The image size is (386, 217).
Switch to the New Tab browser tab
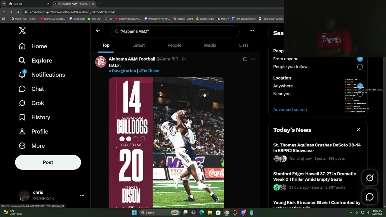point(29,4)
